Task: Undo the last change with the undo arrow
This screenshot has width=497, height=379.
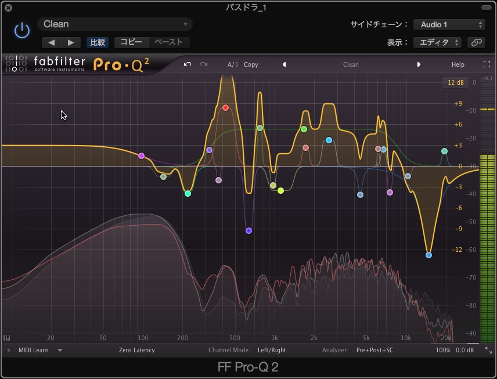Action: (188, 64)
